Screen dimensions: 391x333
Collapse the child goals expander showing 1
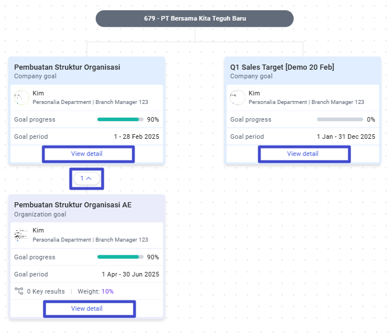click(x=87, y=178)
